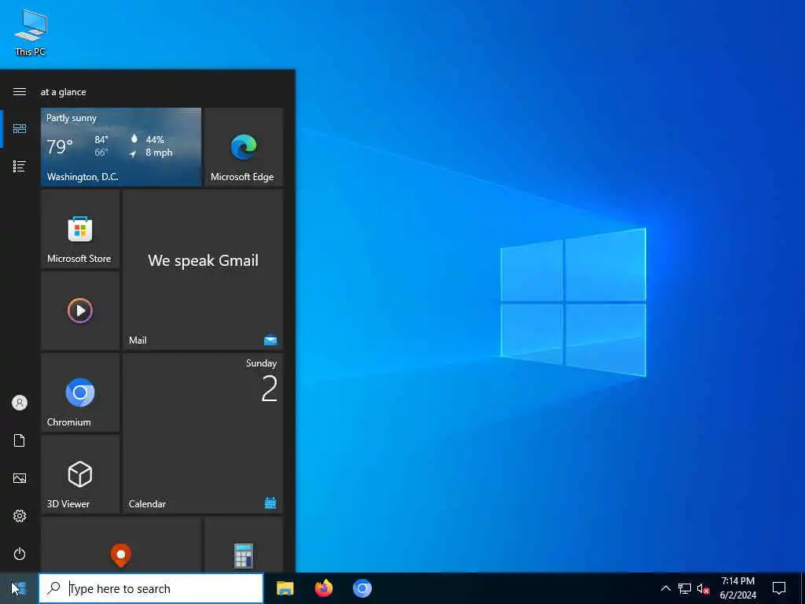Open the Mail tile

click(x=203, y=270)
